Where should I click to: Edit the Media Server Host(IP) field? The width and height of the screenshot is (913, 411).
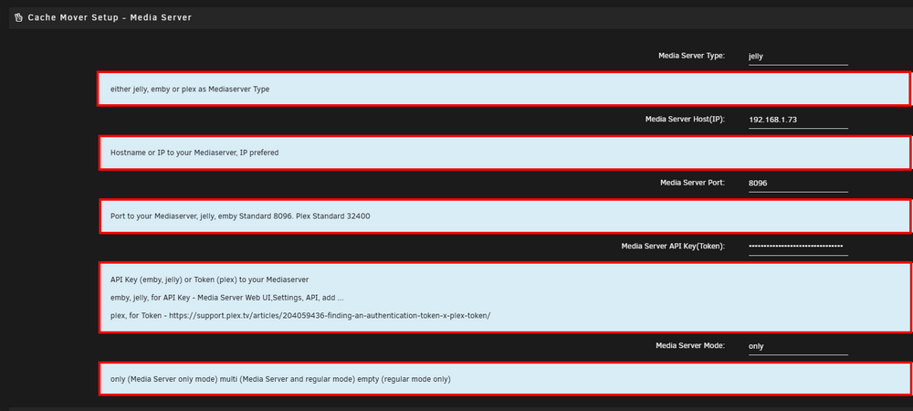[x=798, y=120]
